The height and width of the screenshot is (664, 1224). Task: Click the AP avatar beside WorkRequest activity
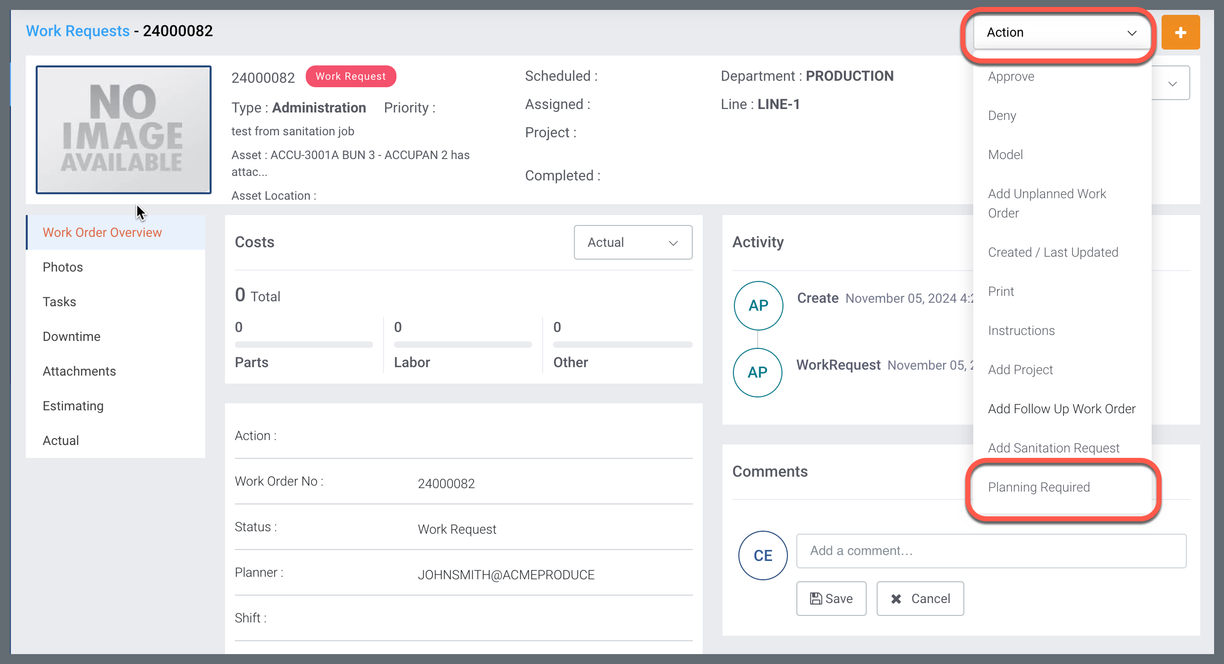(x=757, y=372)
